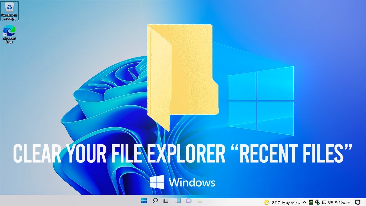
Task: Open the volume speaker icon
Action: pyautogui.click(x=330, y=202)
